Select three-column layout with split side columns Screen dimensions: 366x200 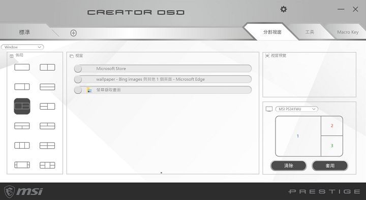pyautogui.click(x=47, y=165)
